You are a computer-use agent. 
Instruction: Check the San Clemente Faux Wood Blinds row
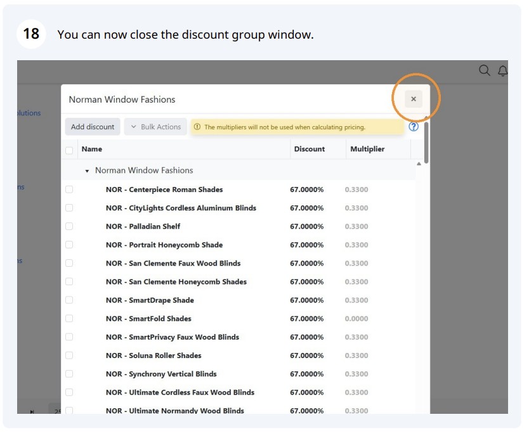click(69, 263)
